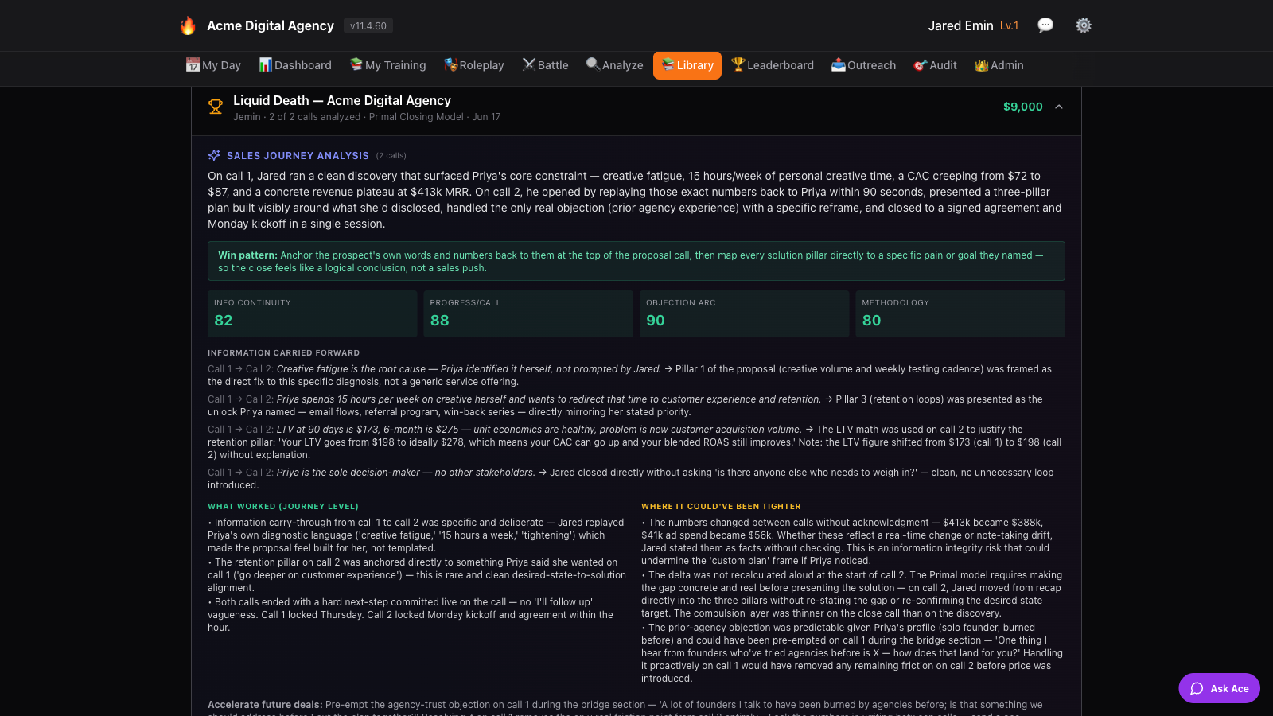Viewport: 1273px width, 716px height.
Task: Open the settings gear icon
Action: [1084, 25]
